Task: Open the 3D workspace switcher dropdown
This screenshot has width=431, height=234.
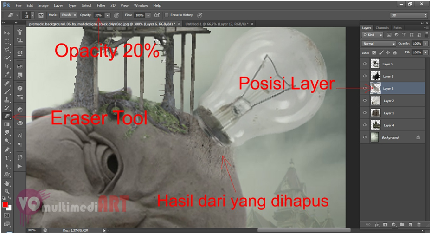Action: coord(409,15)
